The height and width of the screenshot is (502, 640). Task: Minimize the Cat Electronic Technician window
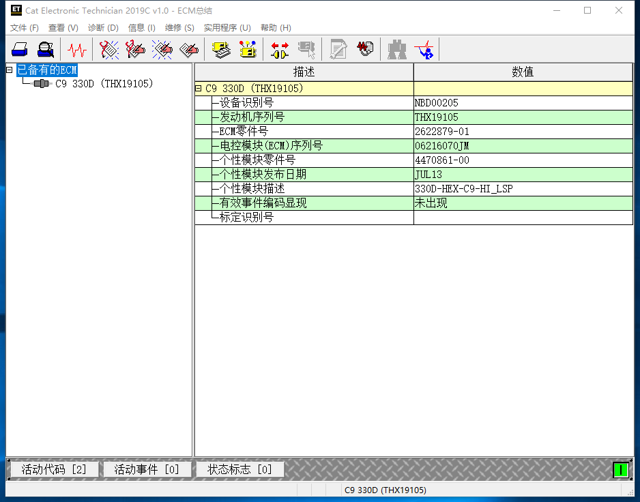[x=556, y=11]
